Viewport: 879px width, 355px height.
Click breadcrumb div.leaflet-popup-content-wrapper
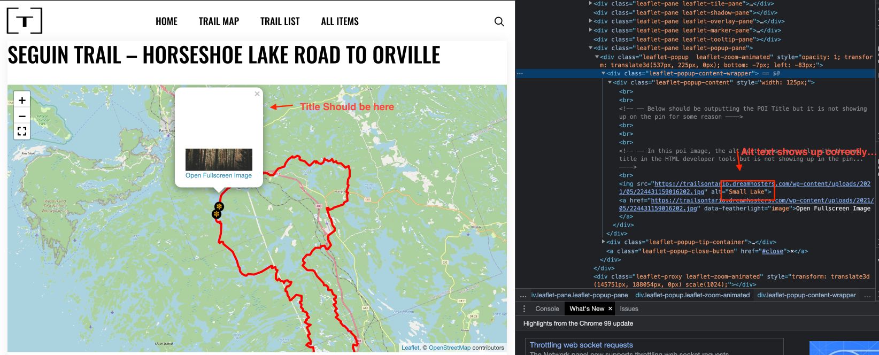click(x=806, y=295)
